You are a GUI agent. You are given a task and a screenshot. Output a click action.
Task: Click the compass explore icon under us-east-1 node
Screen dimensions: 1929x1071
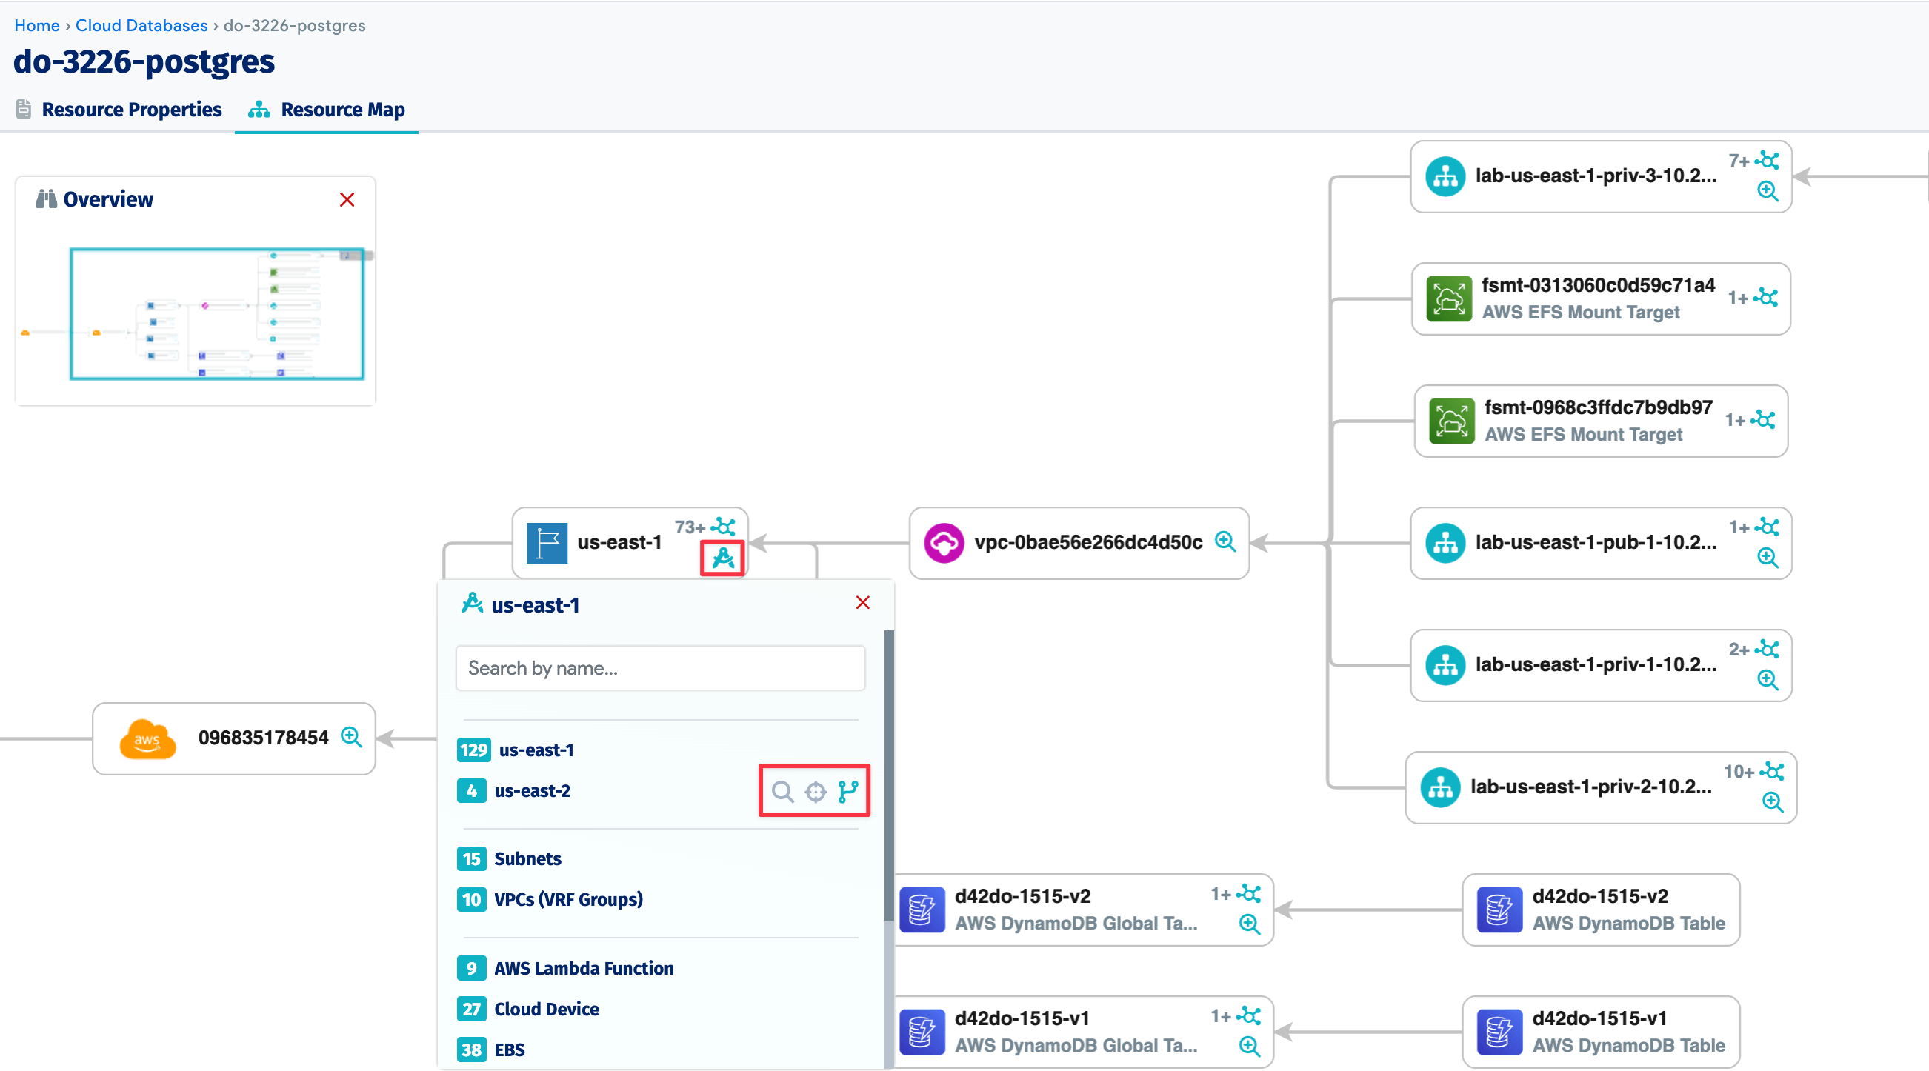(721, 558)
